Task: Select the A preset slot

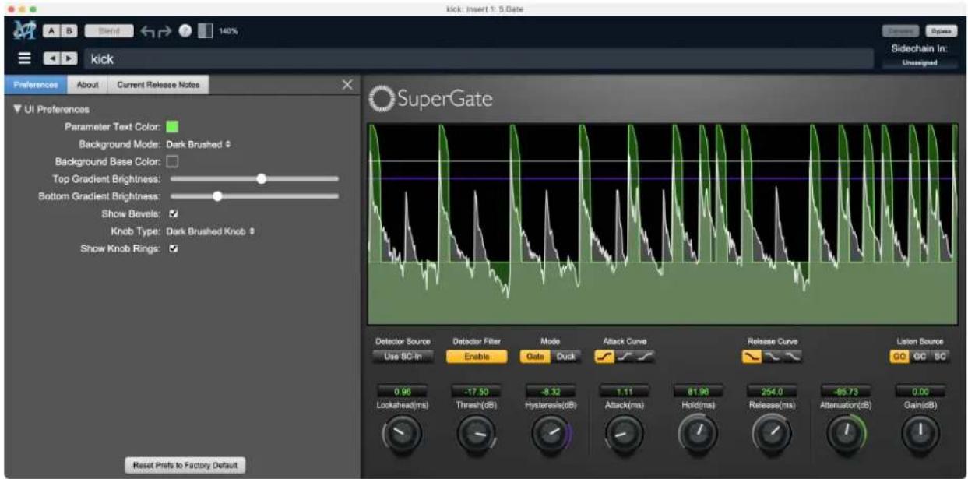Action: (x=50, y=32)
